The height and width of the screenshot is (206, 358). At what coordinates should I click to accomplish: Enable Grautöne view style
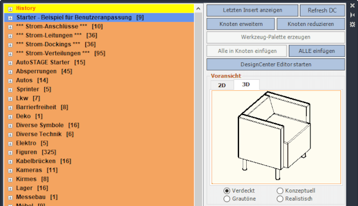point(227,199)
